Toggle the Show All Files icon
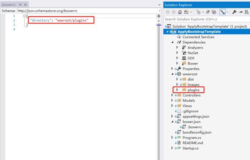 point(214,12)
